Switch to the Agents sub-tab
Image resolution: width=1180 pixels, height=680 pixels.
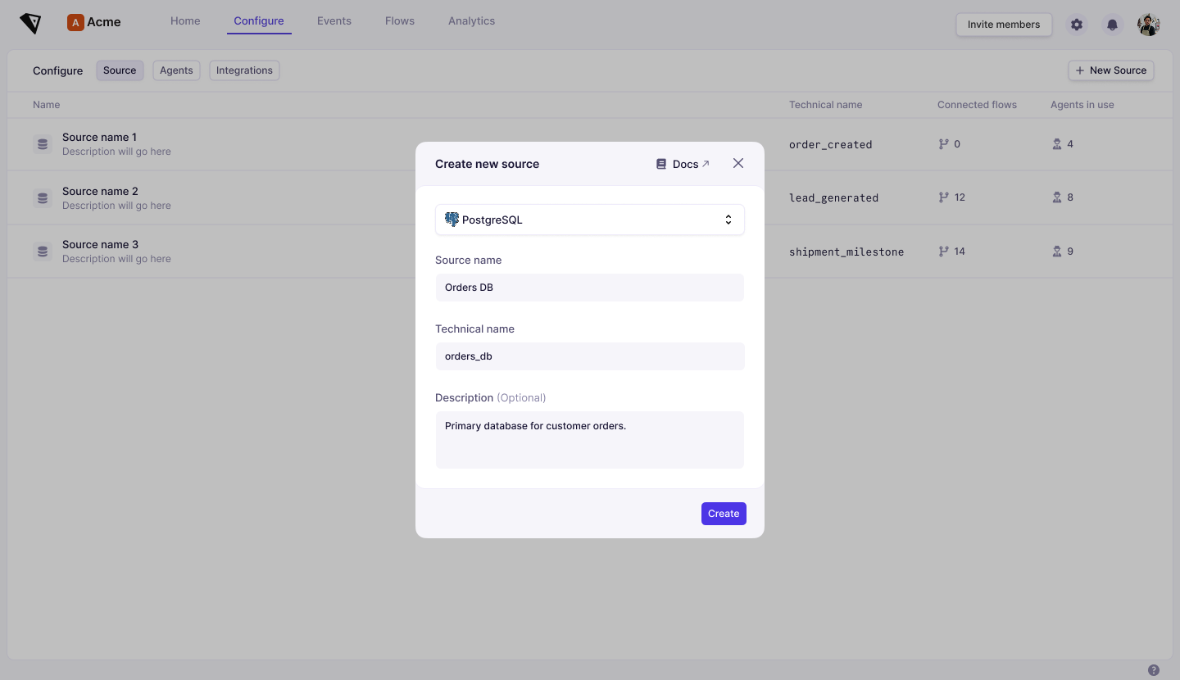click(x=176, y=70)
